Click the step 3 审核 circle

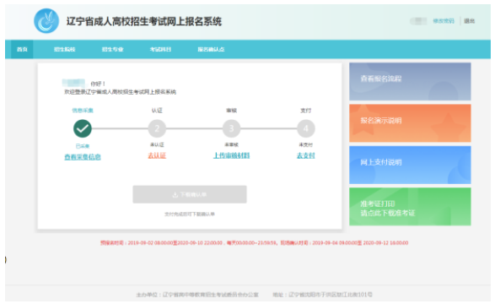(x=231, y=128)
